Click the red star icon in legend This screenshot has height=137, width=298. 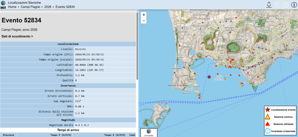(267, 110)
